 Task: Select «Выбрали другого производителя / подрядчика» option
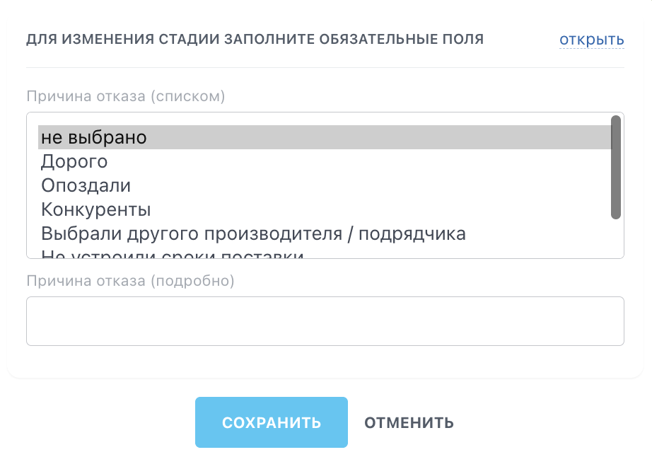click(253, 233)
